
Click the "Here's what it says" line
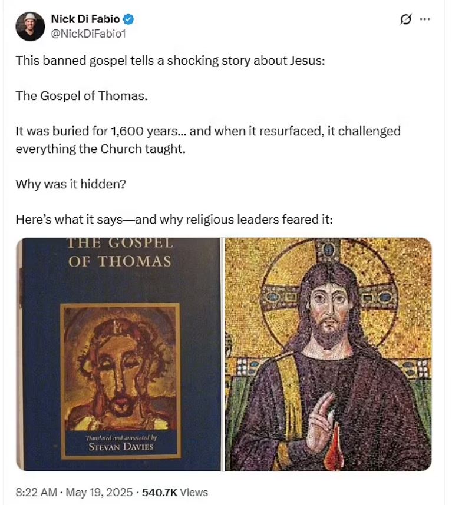[174, 220]
